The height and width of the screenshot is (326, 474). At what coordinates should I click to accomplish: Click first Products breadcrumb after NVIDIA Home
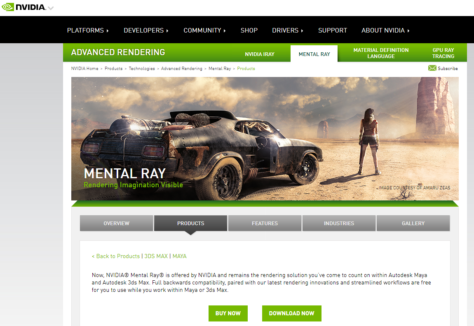point(114,68)
